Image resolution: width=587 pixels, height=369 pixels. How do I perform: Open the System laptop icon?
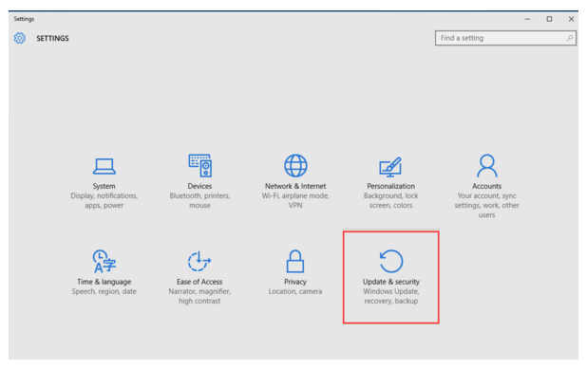point(104,166)
